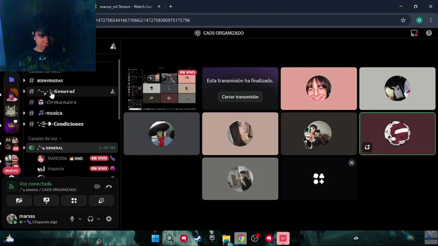Image resolution: width=438 pixels, height=246 pixels.
Task: Open the soundboard button
Action: [x=101, y=201]
